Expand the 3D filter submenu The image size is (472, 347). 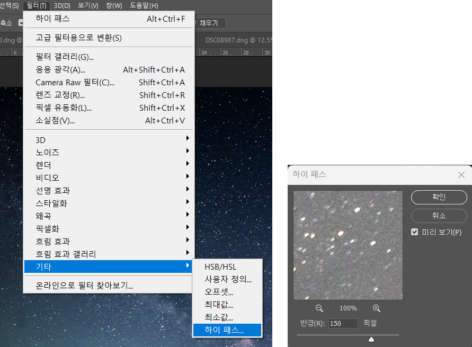[x=109, y=140]
